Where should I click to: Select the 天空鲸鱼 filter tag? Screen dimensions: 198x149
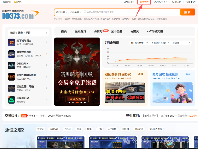[112, 129]
